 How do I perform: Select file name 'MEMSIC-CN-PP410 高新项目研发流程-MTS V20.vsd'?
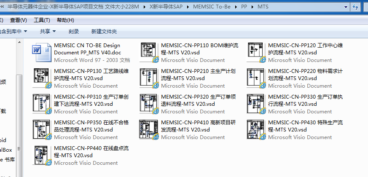click(x=198, y=126)
